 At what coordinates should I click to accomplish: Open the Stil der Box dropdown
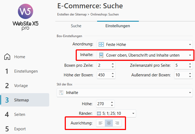click(190, 93)
